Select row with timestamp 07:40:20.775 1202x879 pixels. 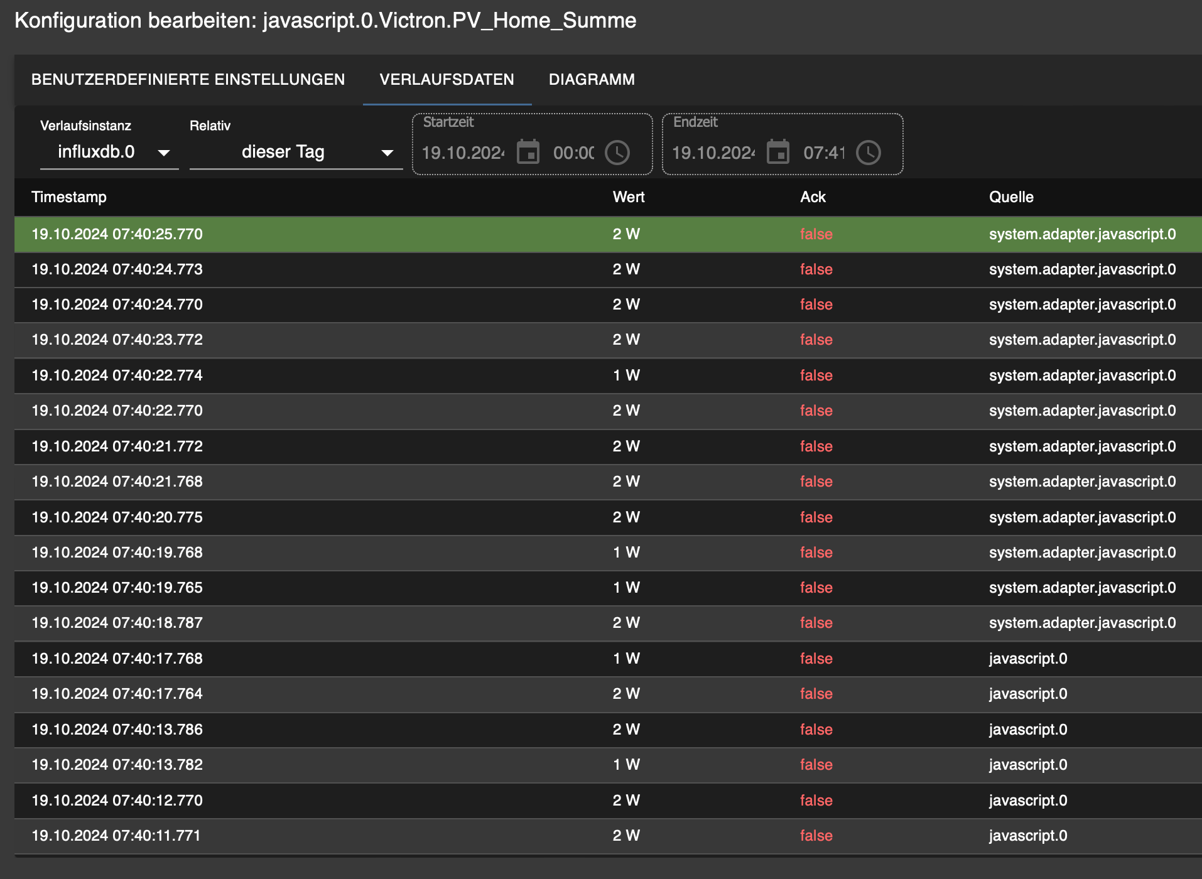[x=608, y=517]
